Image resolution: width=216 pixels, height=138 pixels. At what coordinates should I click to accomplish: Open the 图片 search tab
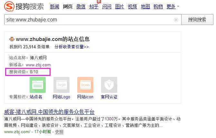tap(119, 7)
